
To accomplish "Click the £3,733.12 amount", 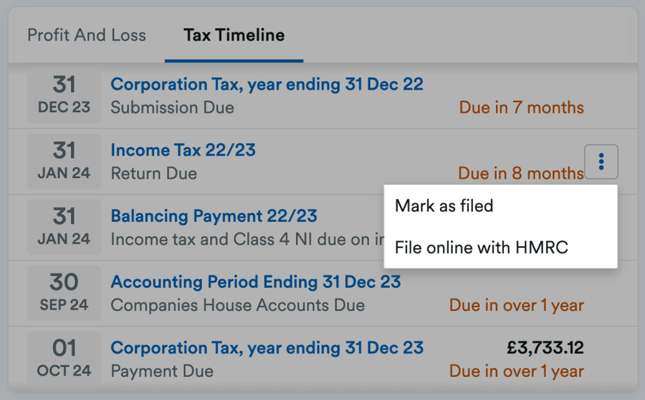I will 545,348.
